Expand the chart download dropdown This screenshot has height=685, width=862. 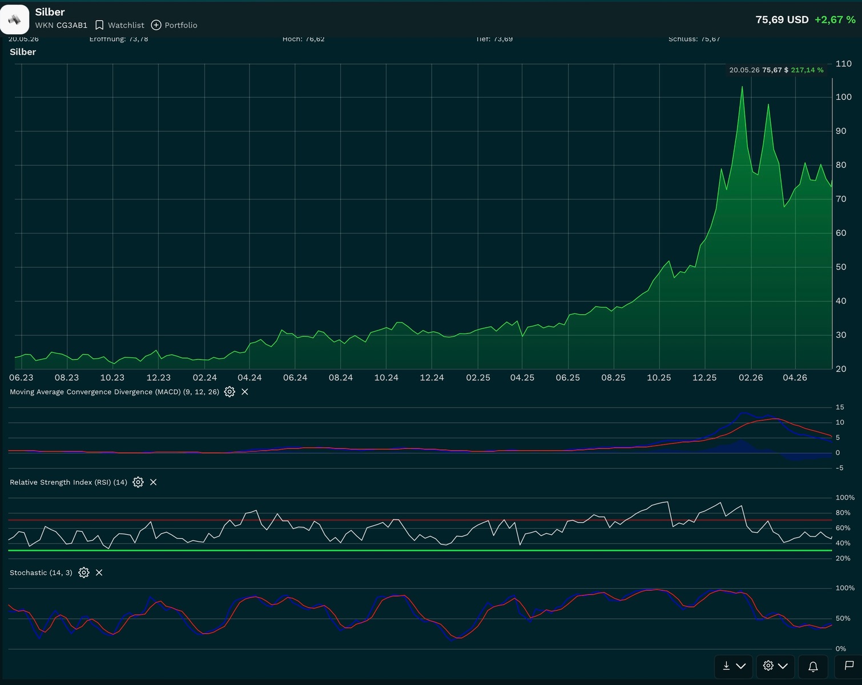734,666
